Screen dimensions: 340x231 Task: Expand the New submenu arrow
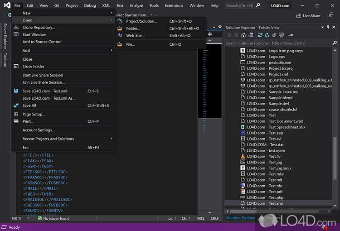click(111, 13)
